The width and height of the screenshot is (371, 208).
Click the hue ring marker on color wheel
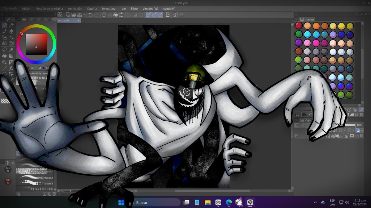point(21,33)
